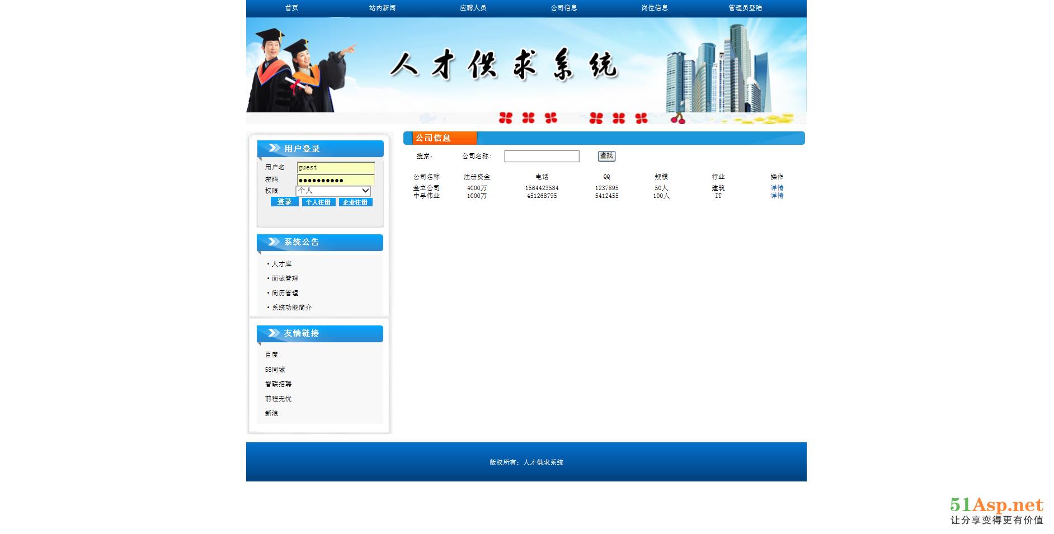Viewport: 1054px width, 534px height.
Task: Click 管理员登陆 in navigation bar
Action: (x=745, y=8)
